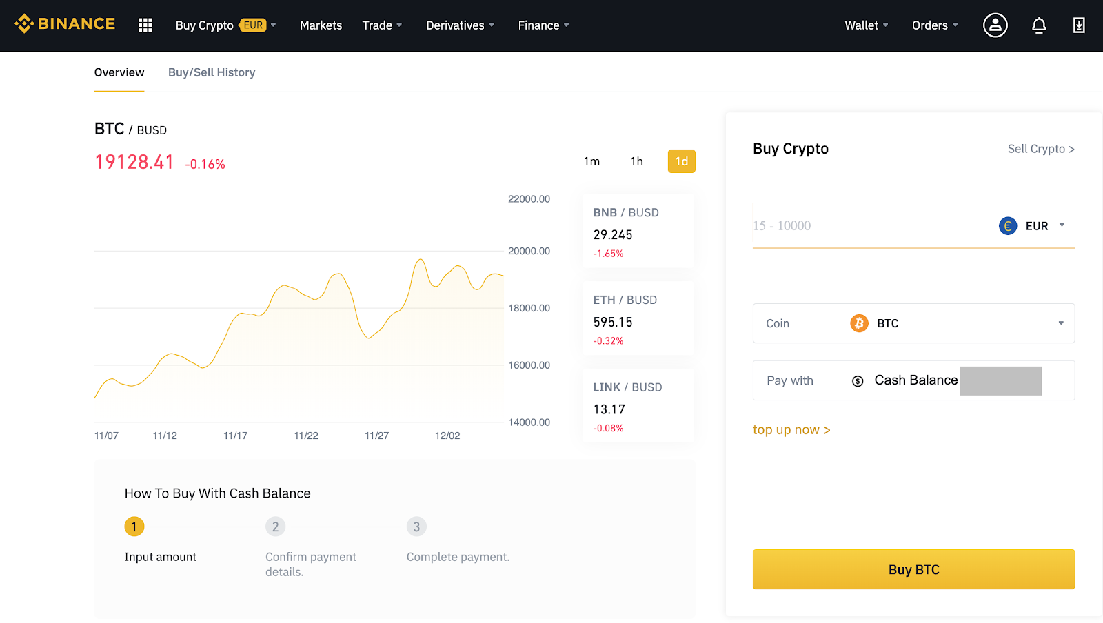Click the BTC price 19128.41
Screen dimensions: 1103x623
[134, 162]
